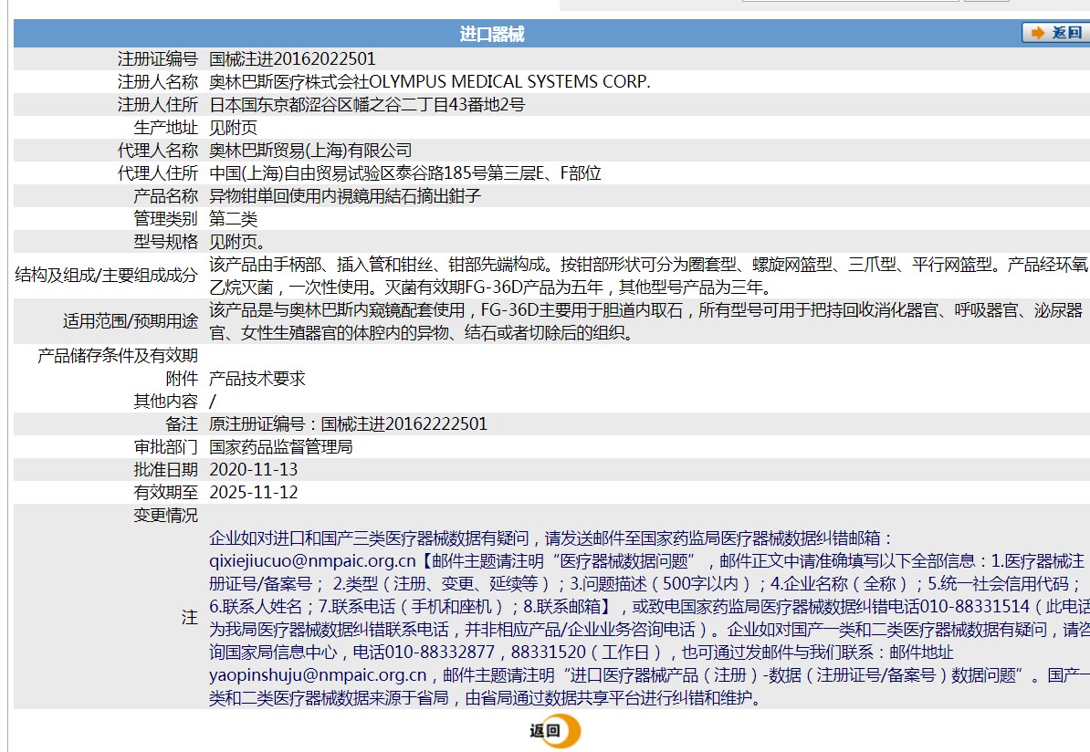
Task: Click the 其他内容 value slash
Action: (x=213, y=402)
